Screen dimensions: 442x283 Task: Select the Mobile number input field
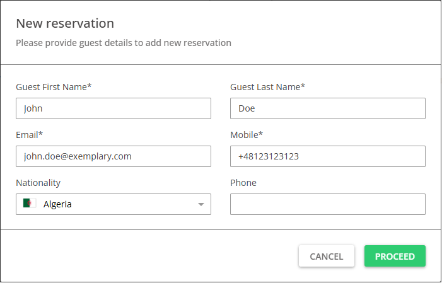(328, 156)
